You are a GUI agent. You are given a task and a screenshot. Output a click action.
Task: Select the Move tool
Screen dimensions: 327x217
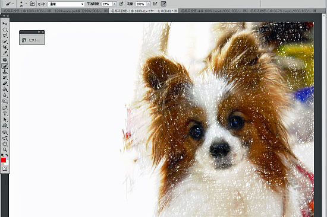click(x=5, y=24)
